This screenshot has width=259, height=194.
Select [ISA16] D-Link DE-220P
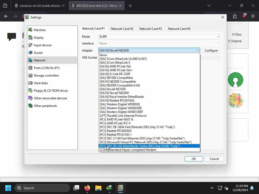[149, 74]
